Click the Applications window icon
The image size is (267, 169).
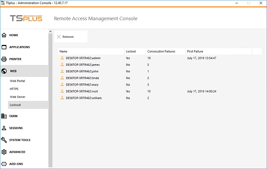[4, 47]
